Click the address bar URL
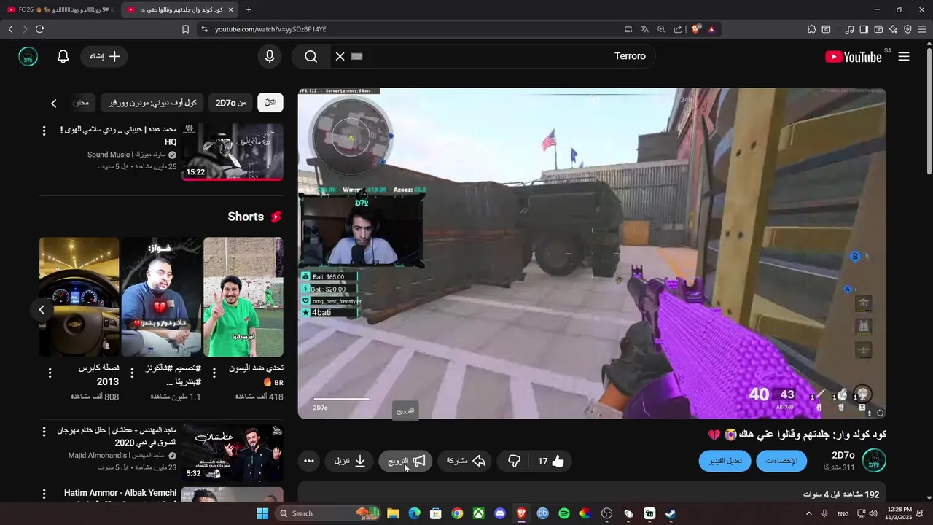This screenshot has width=933, height=525. pyautogui.click(x=270, y=29)
